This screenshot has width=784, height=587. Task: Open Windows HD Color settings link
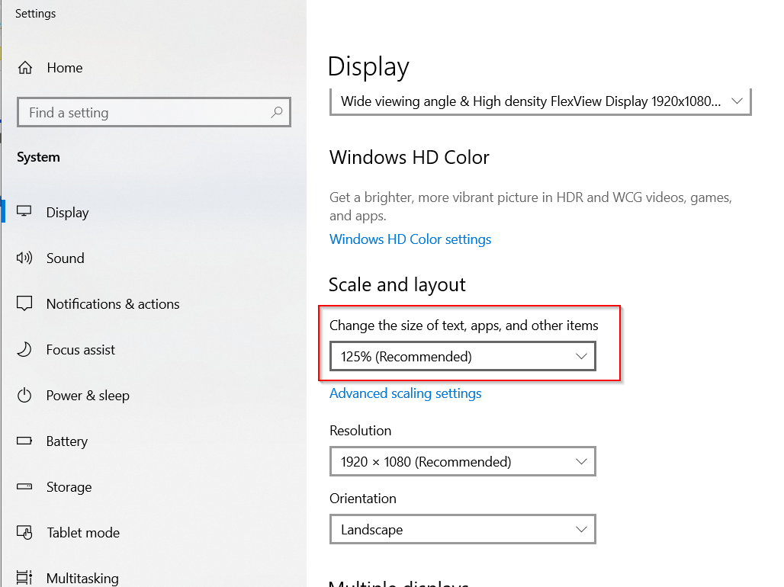[x=410, y=239]
